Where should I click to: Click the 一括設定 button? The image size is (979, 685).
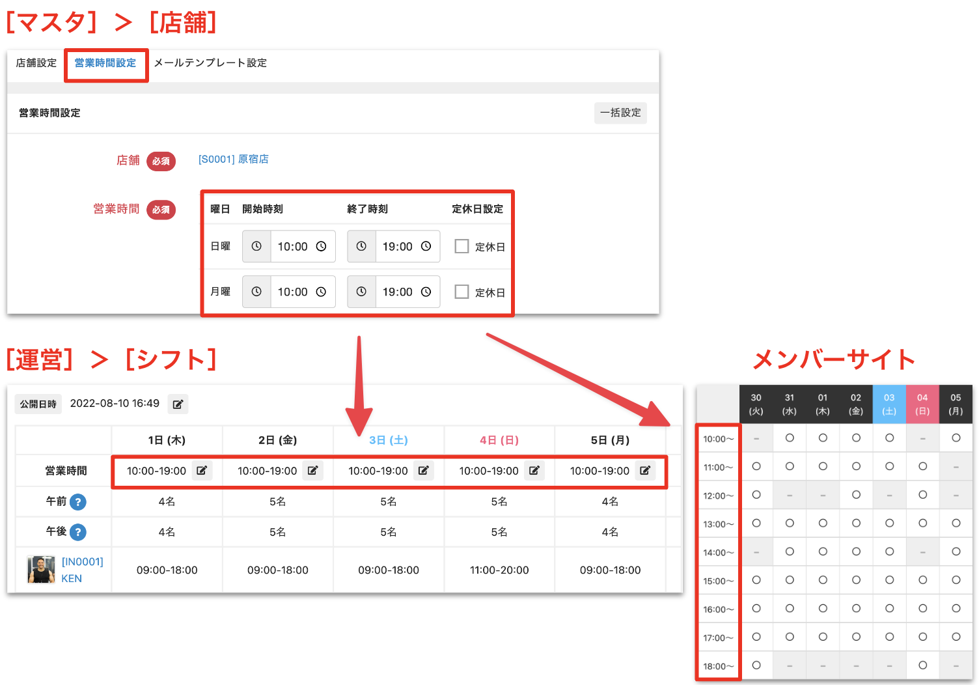620,113
